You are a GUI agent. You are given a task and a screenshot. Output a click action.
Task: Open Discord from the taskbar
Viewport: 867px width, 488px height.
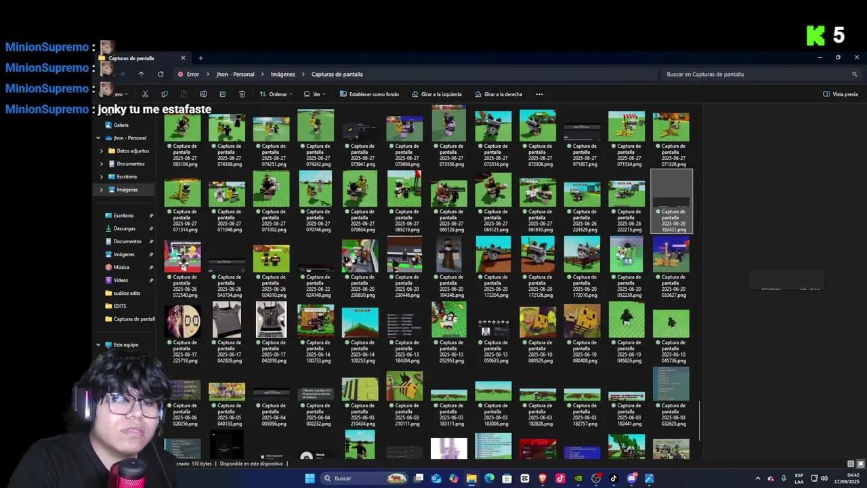tap(631, 479)
